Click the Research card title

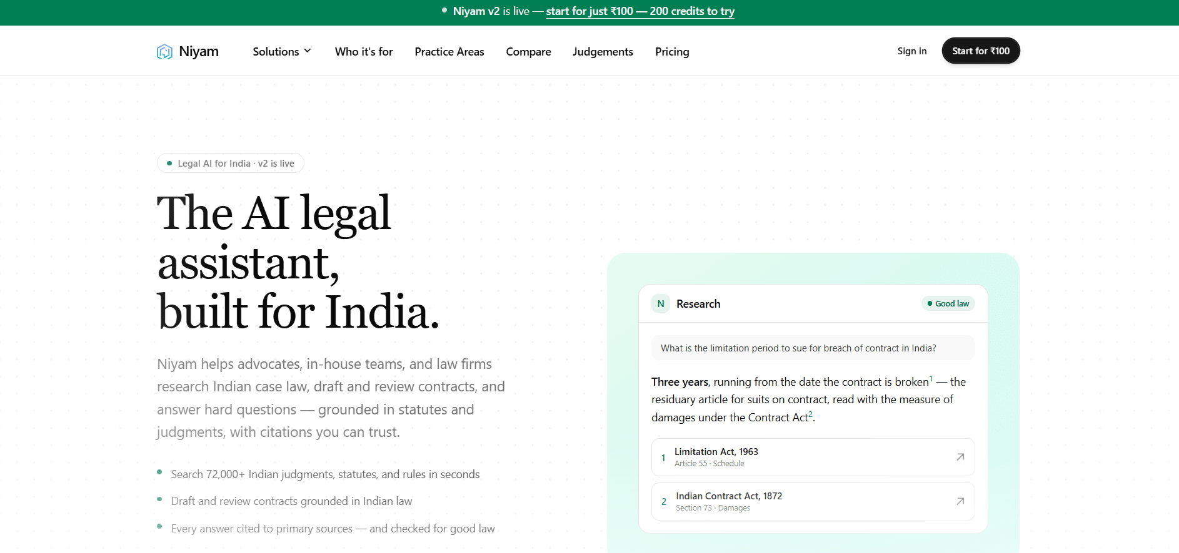click(x=698, y=303)
